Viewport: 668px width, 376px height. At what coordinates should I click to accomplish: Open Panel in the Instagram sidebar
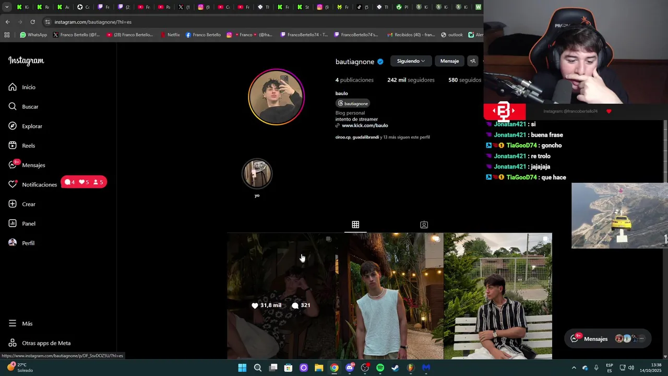tap(22, 224)
